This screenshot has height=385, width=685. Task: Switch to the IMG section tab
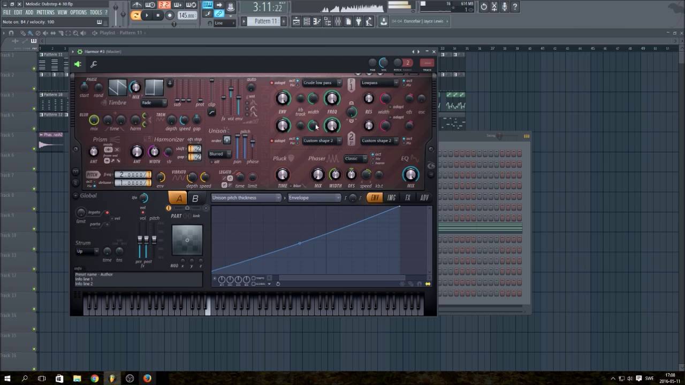click(392, 198)
